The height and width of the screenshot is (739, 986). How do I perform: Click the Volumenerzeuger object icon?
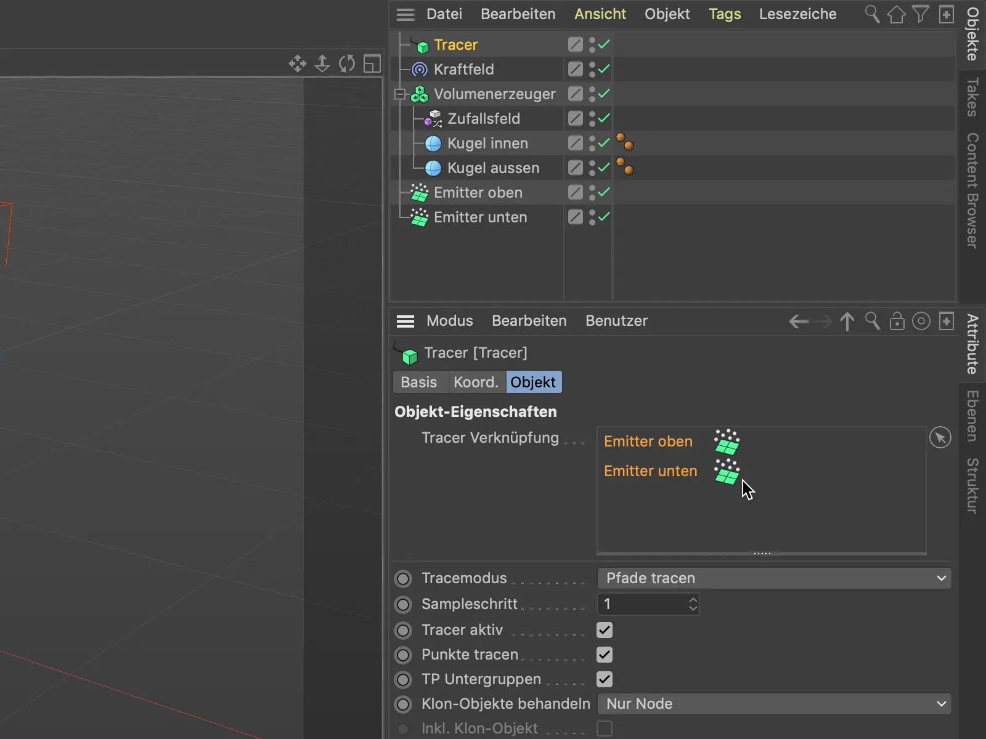point(420,94)
